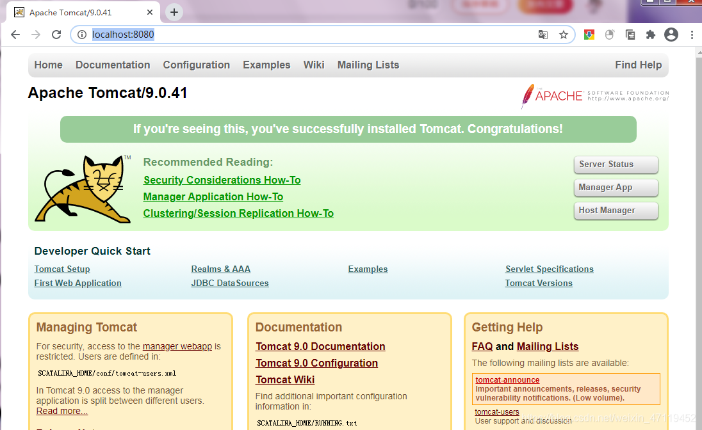This screenshot has height=430, width=702.
Task: Open Tomcat 9.0 Documentation link
Action: pyautogui.click(x=320, y=346)
